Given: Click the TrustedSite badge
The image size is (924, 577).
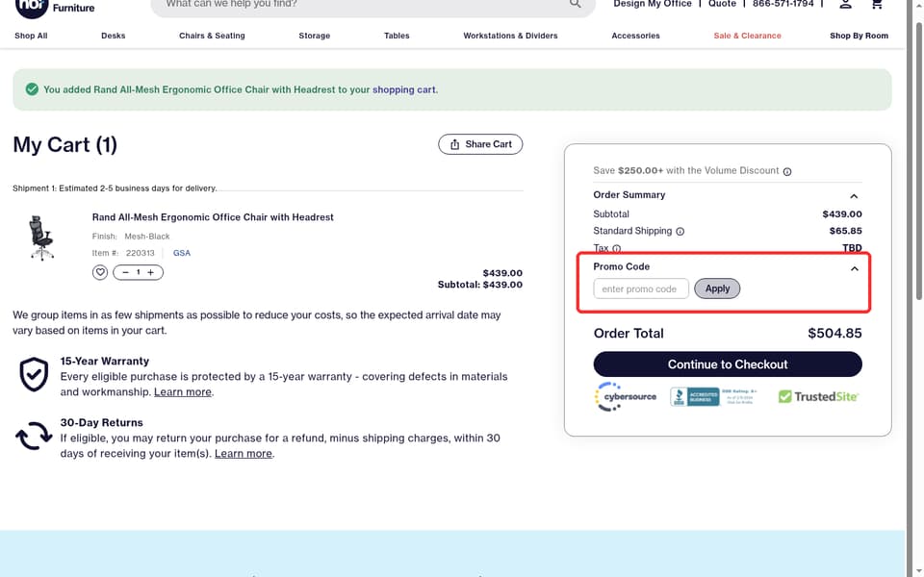Looking at the screenshot, I should point(818,397).
